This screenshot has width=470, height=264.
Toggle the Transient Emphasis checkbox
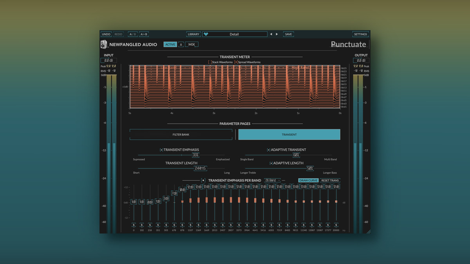(161, 150)
